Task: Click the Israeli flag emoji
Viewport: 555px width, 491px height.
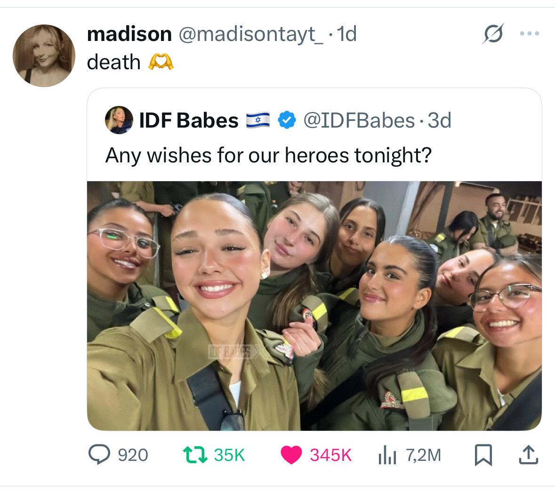Action: tap(257, 120)
